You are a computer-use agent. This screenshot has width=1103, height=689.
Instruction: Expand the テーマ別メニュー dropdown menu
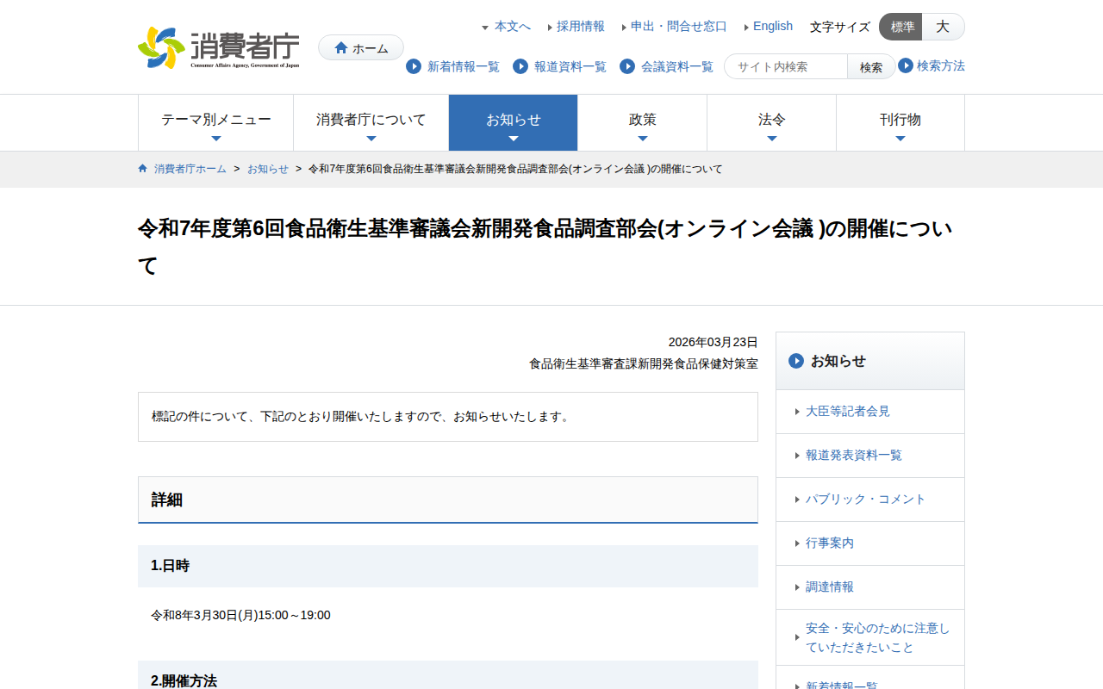(x=215, y=123)
